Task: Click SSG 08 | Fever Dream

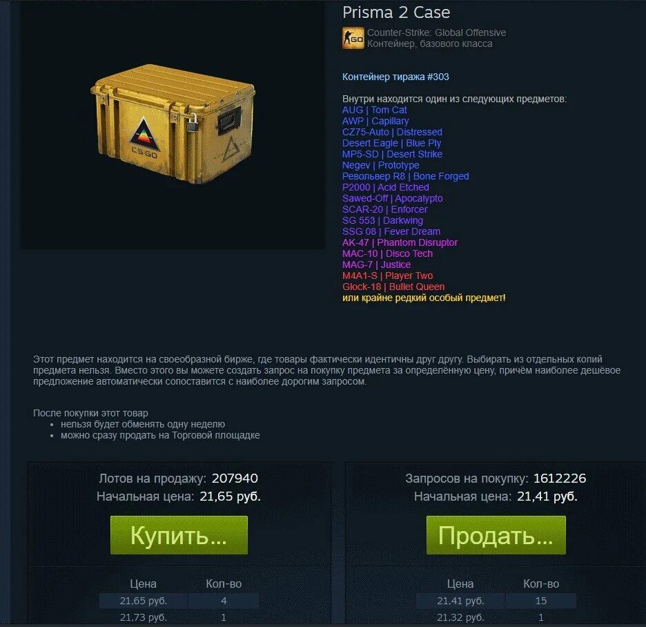Action: (x=391, y=232)
